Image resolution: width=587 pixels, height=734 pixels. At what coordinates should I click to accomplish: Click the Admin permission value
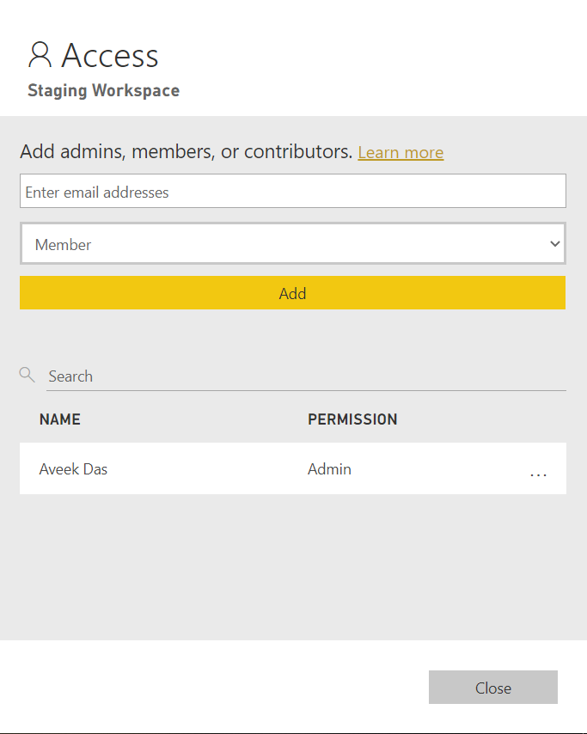coord(329,469)
